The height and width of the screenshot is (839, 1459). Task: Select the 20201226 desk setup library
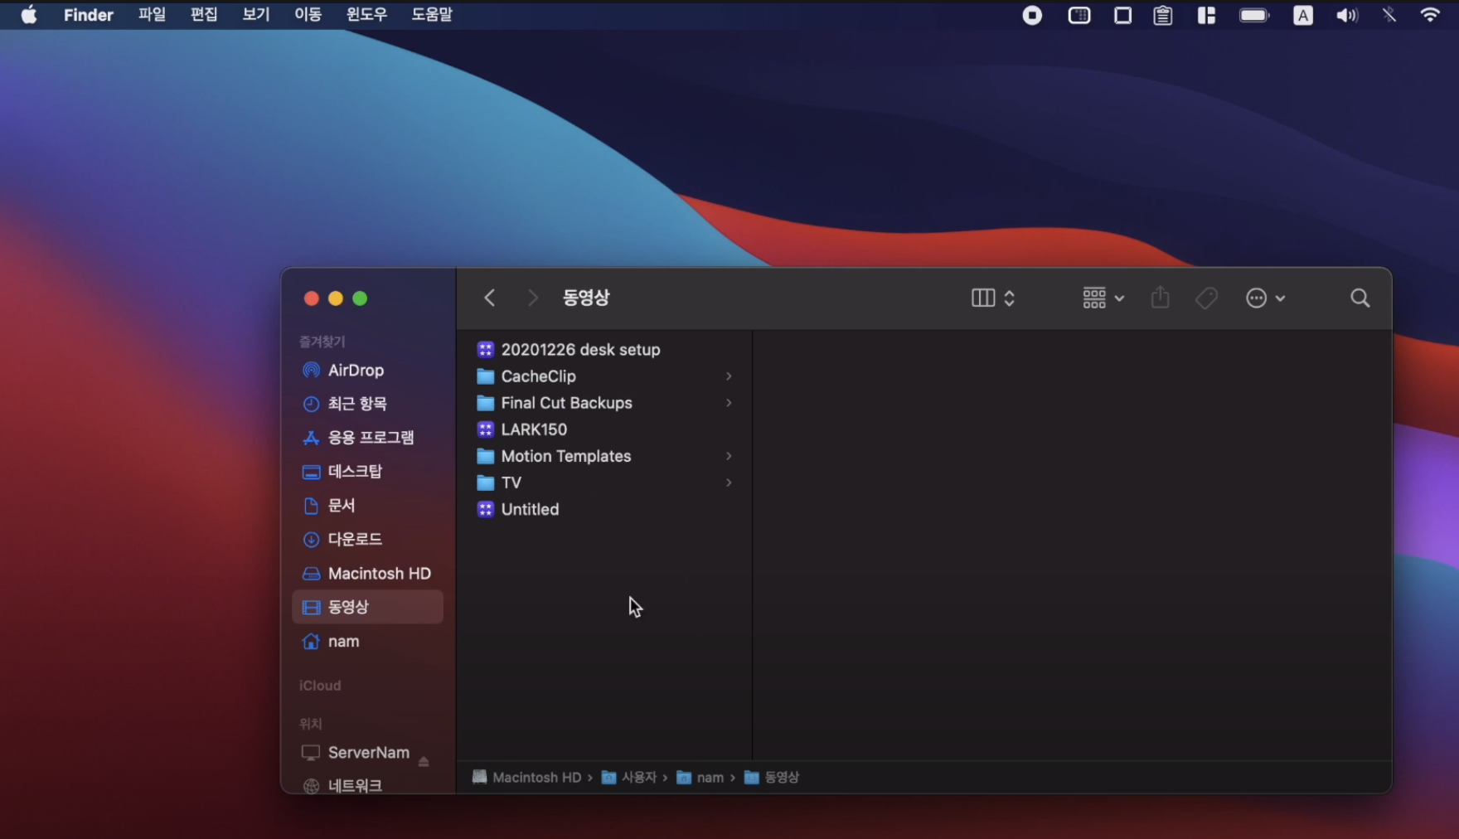603,350
